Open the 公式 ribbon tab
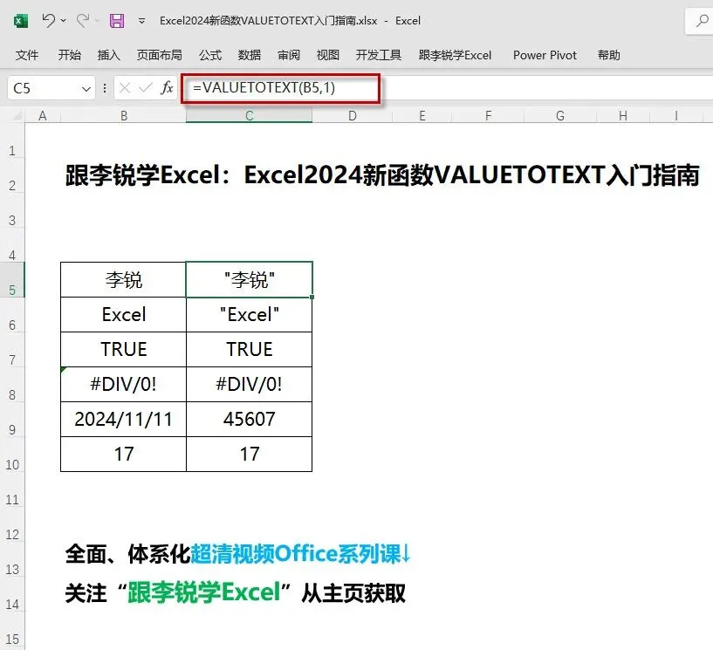 click(210, 56)
